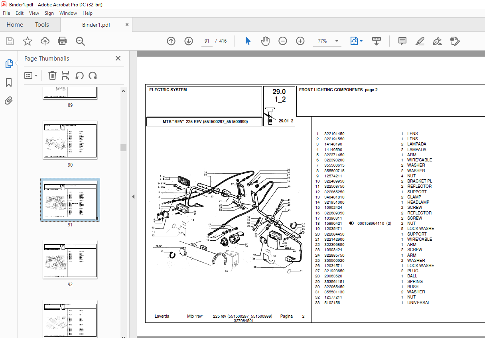The image size is (485, 338).
Task: Open the Fill & Sign pen tool
Action: click(x=438, y=41)
